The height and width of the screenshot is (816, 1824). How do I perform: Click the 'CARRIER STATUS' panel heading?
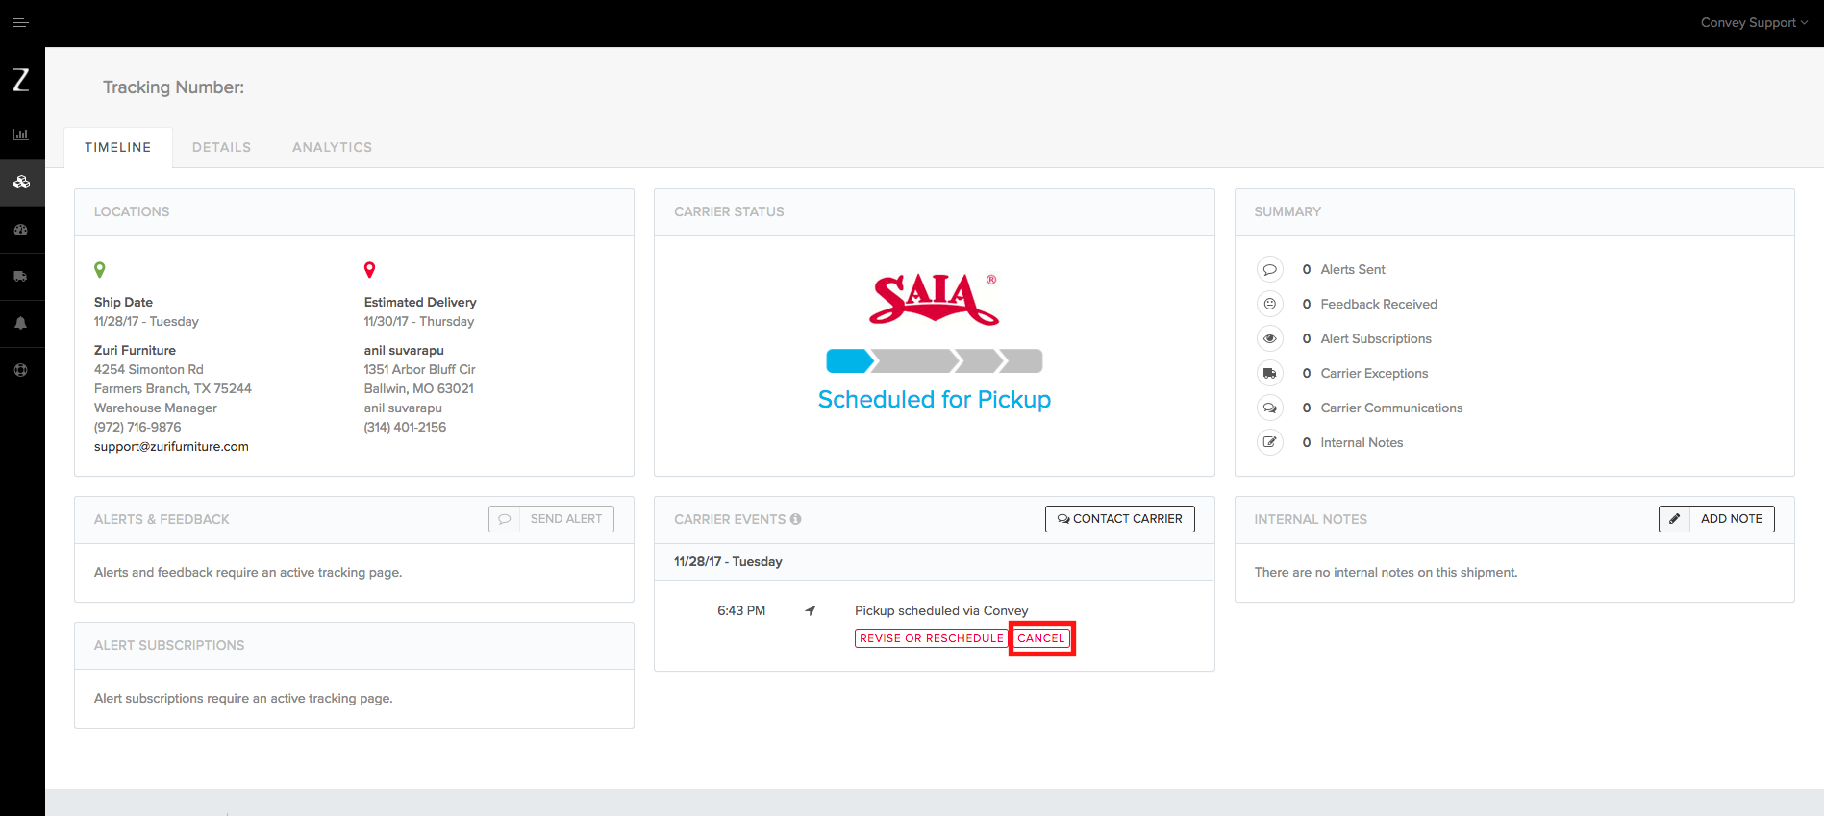[x=729, y=212]
